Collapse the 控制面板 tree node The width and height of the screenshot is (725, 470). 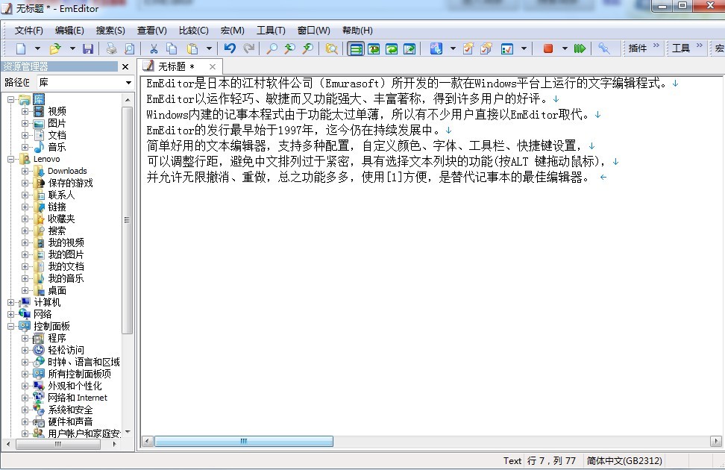click(10, 327)
